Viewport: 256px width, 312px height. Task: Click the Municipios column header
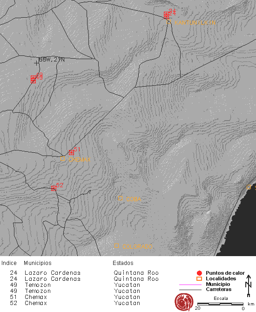pos(38,263)
